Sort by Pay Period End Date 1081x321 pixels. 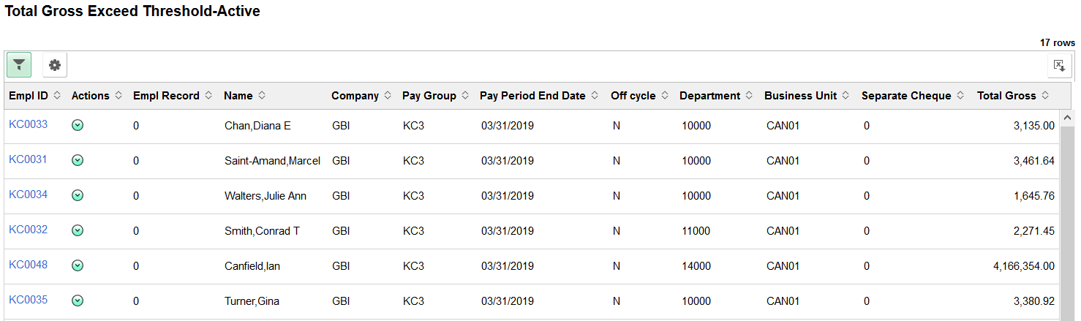595,96
